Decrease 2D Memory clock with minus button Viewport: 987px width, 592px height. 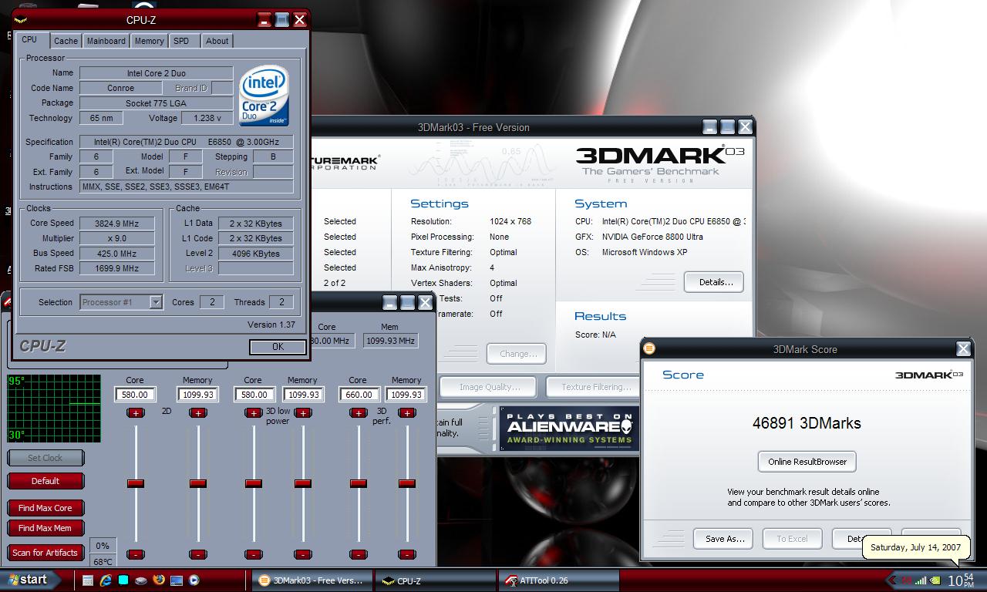[x=197, y=554]
